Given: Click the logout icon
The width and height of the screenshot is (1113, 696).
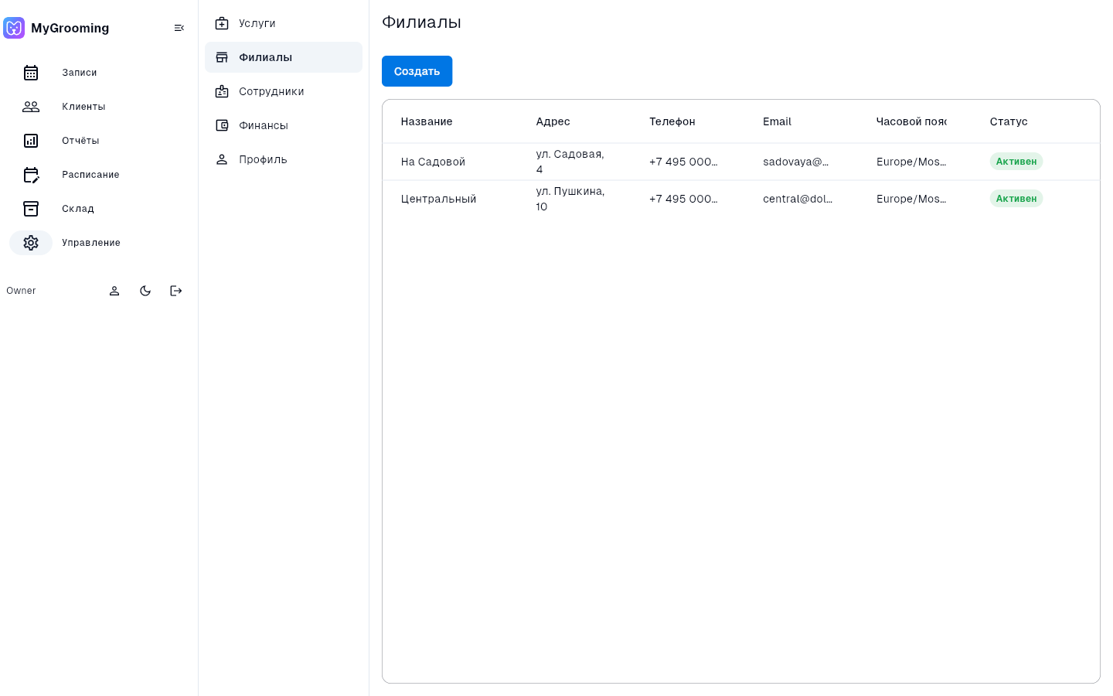Looking at the screenshot, I should (176, 291).
